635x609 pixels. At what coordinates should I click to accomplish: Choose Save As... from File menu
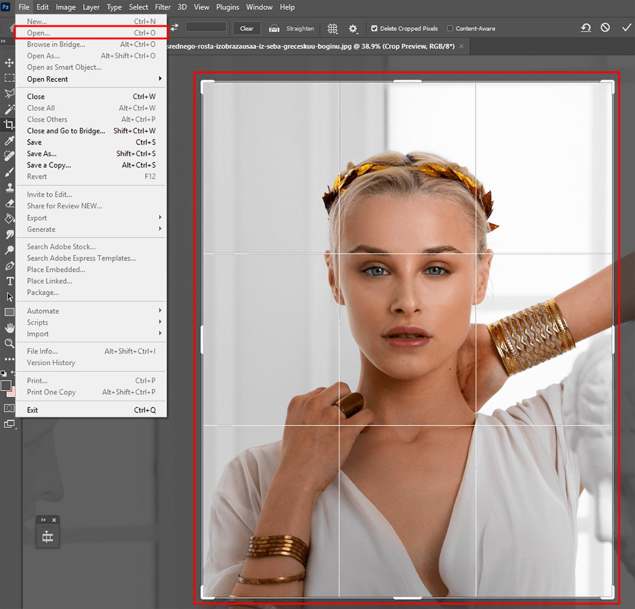(42, 154)
